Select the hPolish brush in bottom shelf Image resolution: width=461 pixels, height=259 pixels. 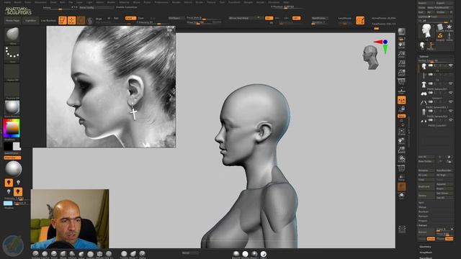(x=72, y=254)
